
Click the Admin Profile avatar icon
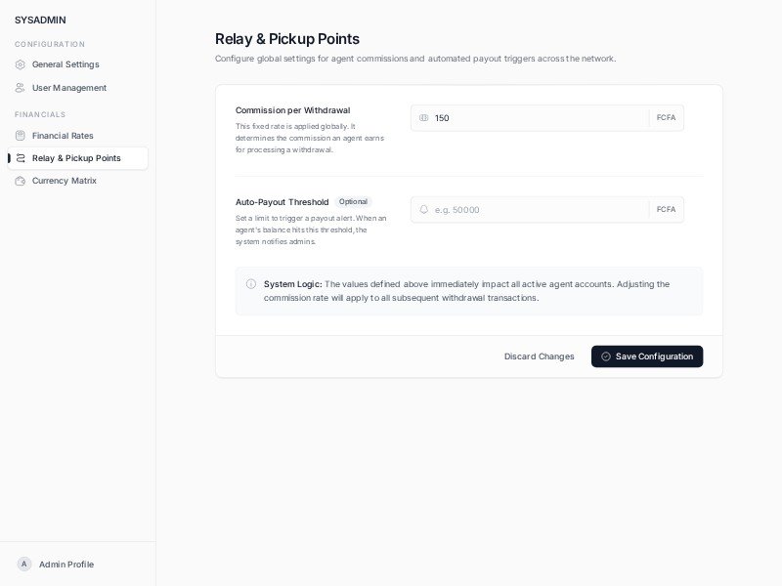[x=24, y=565]
